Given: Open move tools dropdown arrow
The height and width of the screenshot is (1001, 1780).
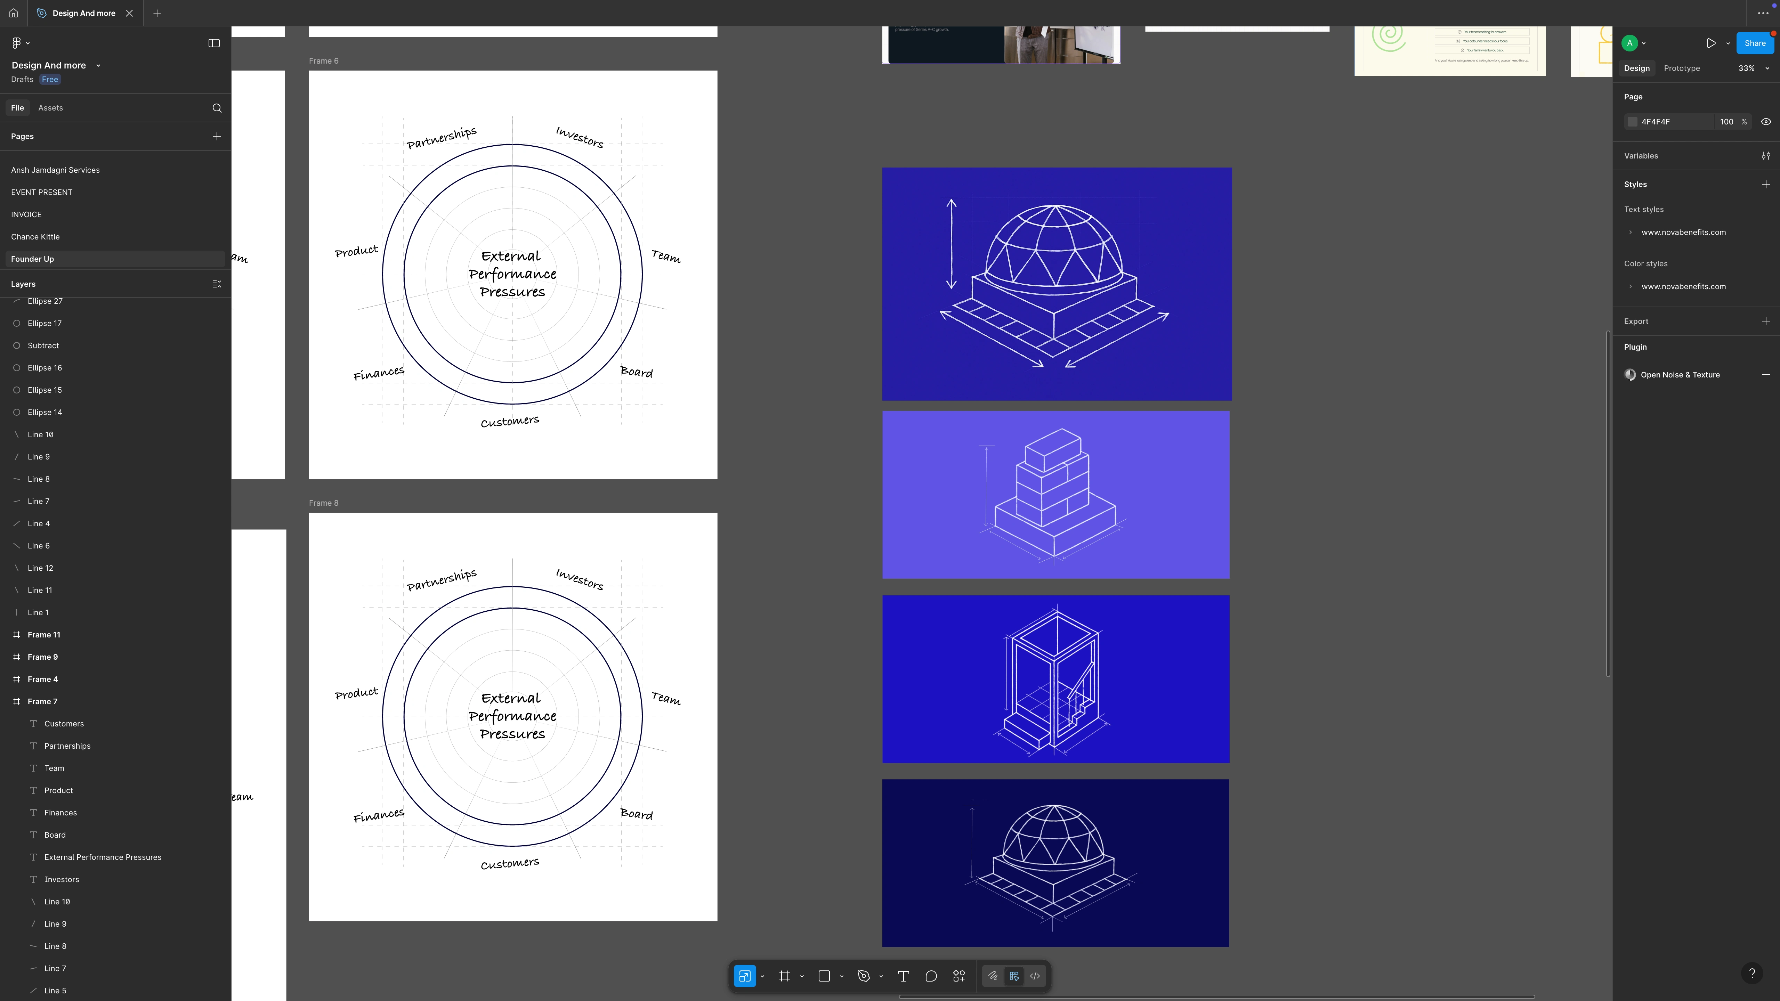Looking at the screenshot, I should (762, 977).
